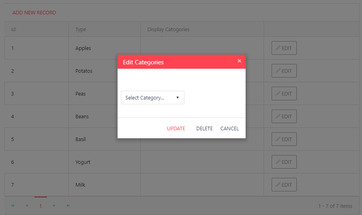Click Add New Record
The width and height of the screenshot is (362, 215).
(x=34, y=13)
